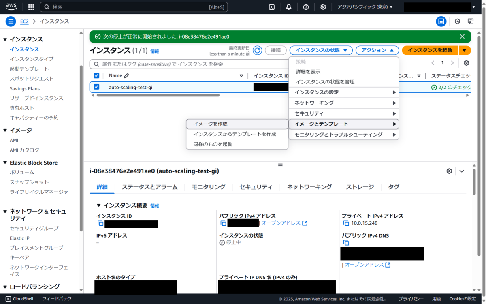Choose インスタンスの状態を管理 menu item
This screenshot has height=304, width=486.
pyautogui.click(x=344, y=82)
